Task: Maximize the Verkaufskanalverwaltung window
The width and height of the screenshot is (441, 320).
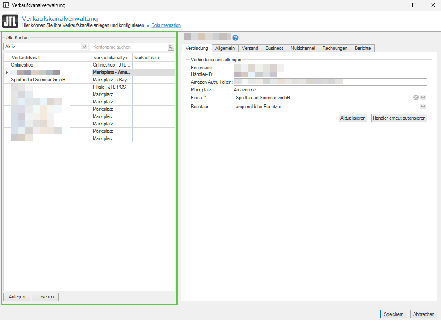Action: (414, 5)
